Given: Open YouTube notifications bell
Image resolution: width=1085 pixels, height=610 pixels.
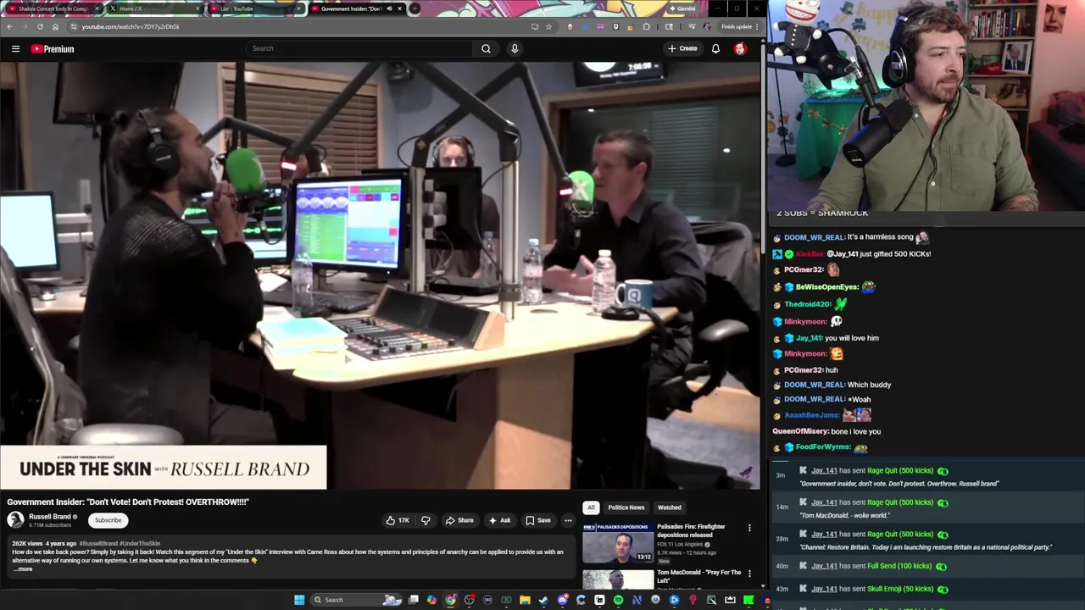Looking at the screenshot, I should (x=715, y=48).
